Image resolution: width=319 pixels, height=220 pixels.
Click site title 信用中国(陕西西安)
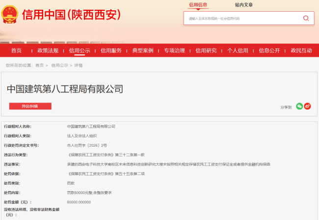coord(72,15)
